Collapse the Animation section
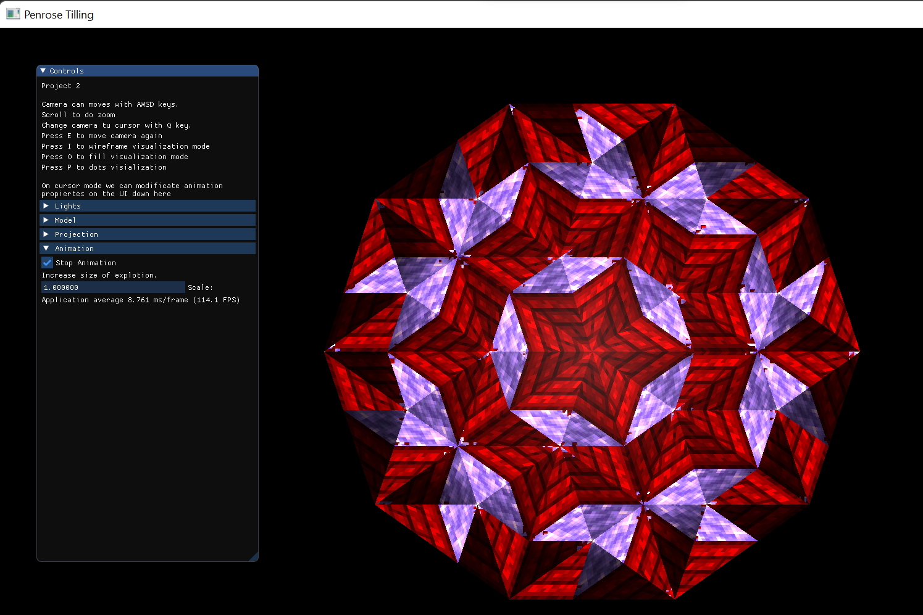Image resolution: width=923 pixels, height=615 pixels. click(x=148, y=249)
